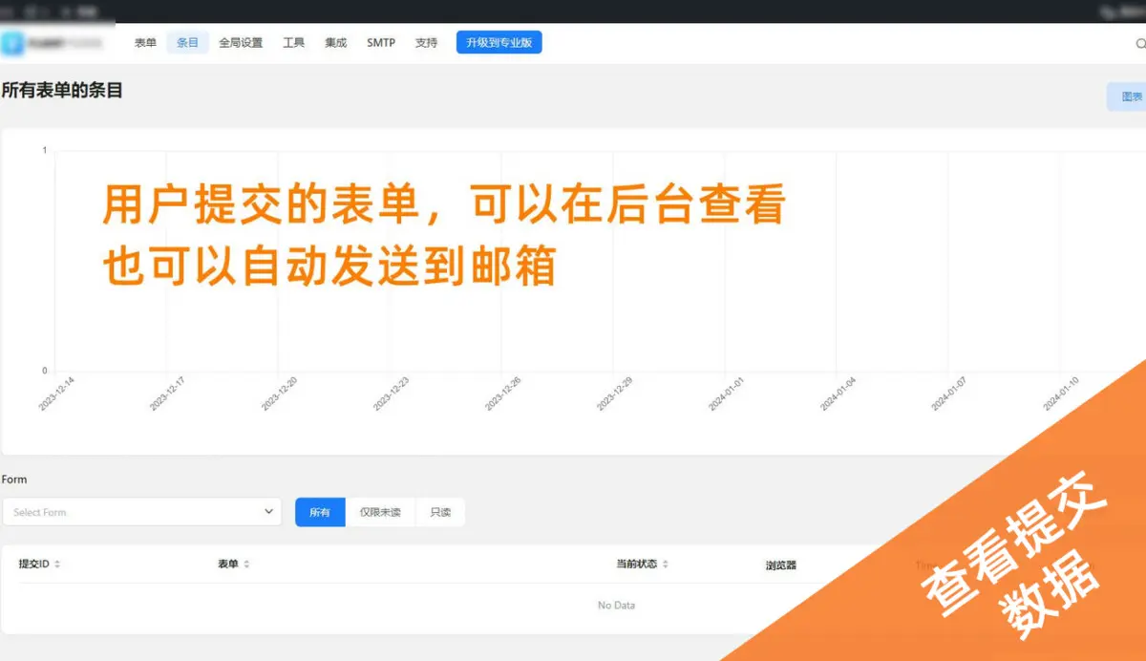Open the 支持 menu
Screen dimensions: 1146x661
coord(426,43)
